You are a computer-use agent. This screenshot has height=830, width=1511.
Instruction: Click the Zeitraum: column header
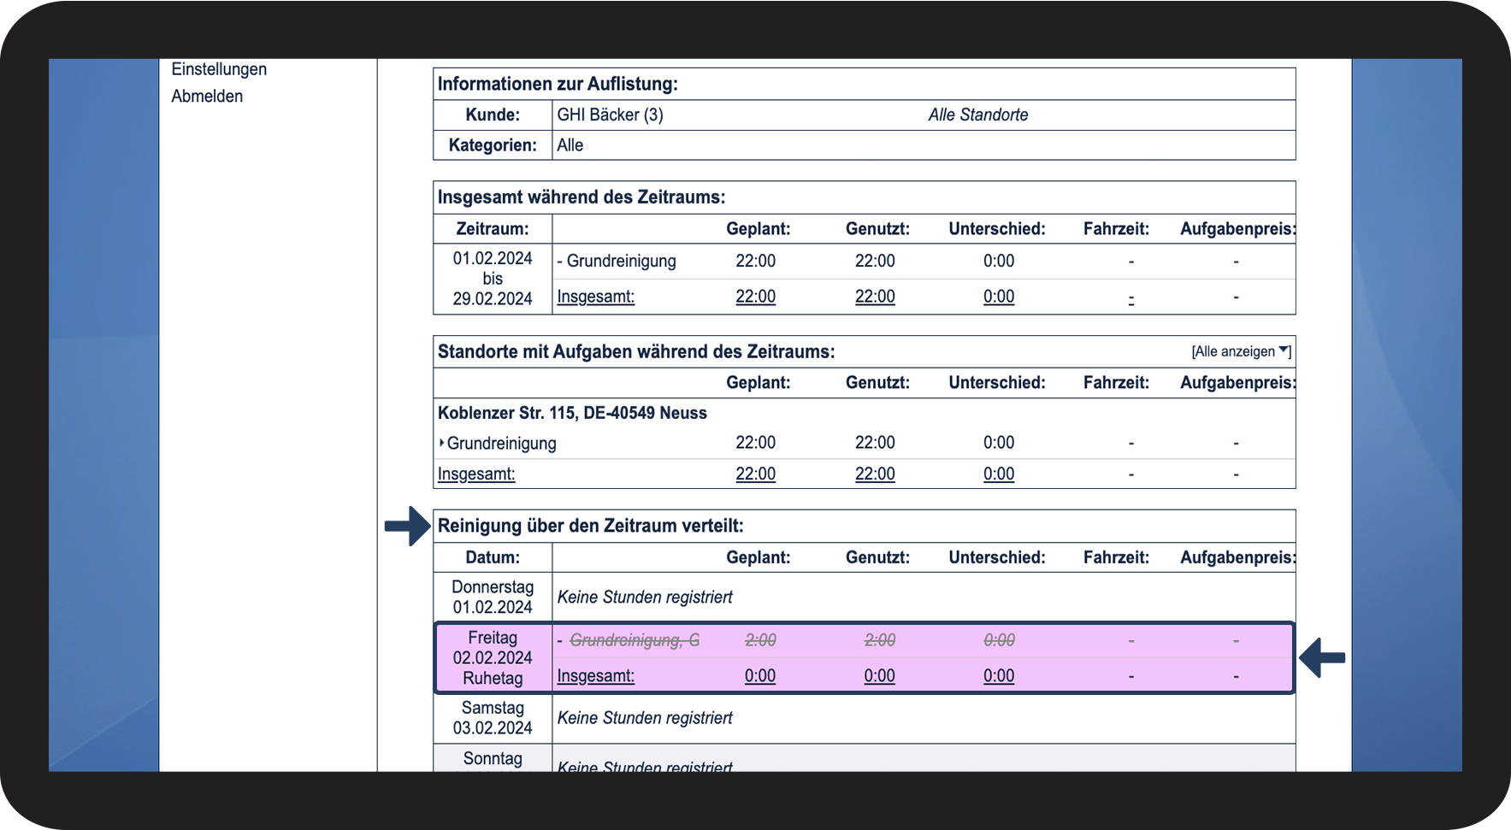tap(493, 229)
